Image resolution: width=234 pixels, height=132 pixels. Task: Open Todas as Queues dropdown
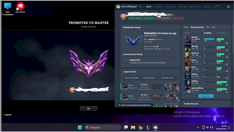coord(150,78)
